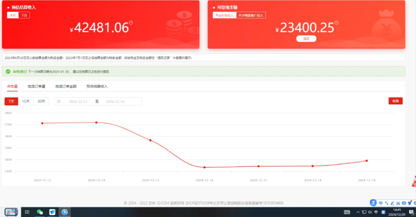The width and height of the screenshot is (416, 217).
Task: Switch to the 完成订单金额 tab
Action: click(66, 86)
